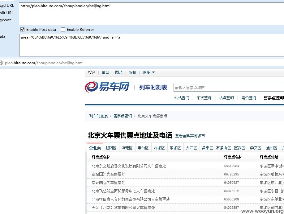Enable the Referrer checkbox
Screen dimensions: 284x214
[63, 29]
